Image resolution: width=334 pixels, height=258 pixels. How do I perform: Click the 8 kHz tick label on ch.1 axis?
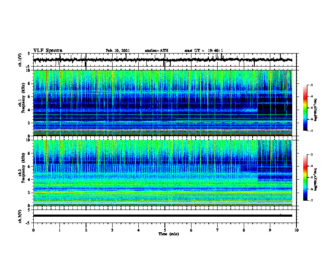30,83
